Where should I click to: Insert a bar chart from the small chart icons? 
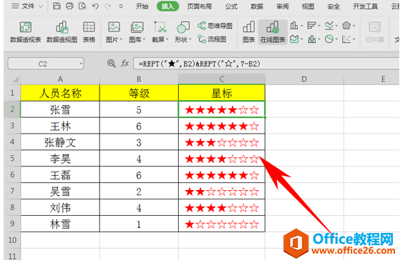click(x=311, y=25)
